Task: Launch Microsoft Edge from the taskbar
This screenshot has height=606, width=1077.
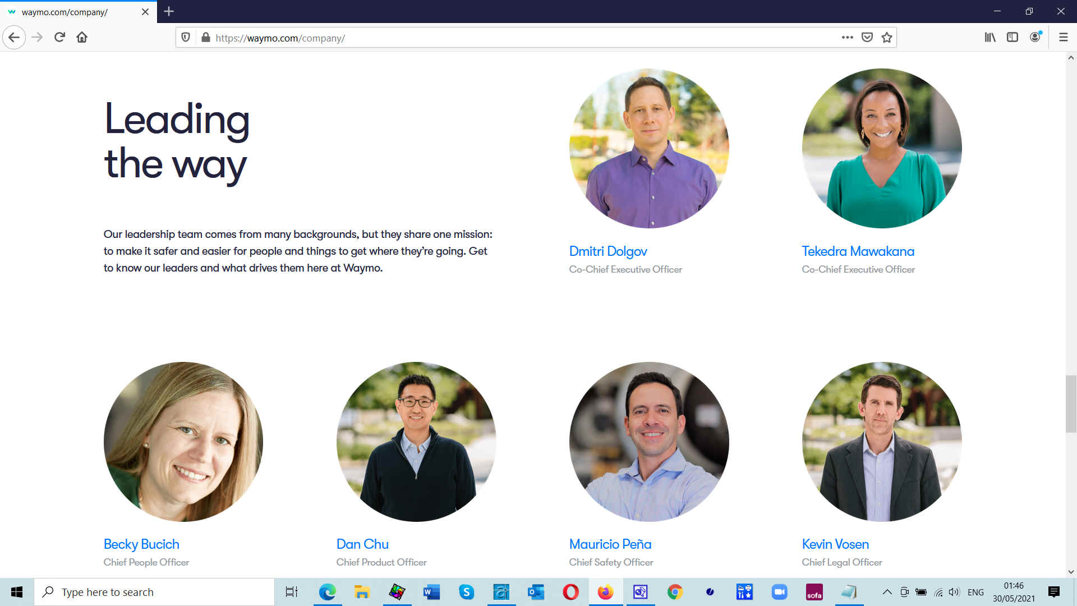Action: (327, 592)
